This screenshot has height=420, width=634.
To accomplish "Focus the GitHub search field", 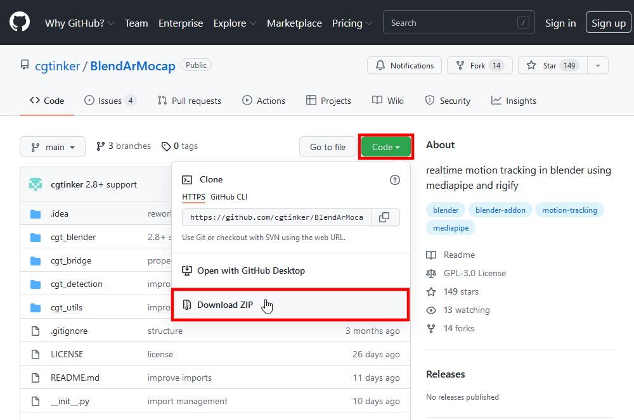I will (x=459, y=23).
